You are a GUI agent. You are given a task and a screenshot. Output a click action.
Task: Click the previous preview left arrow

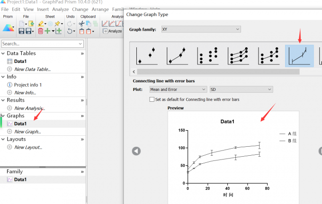coord(136,151)
